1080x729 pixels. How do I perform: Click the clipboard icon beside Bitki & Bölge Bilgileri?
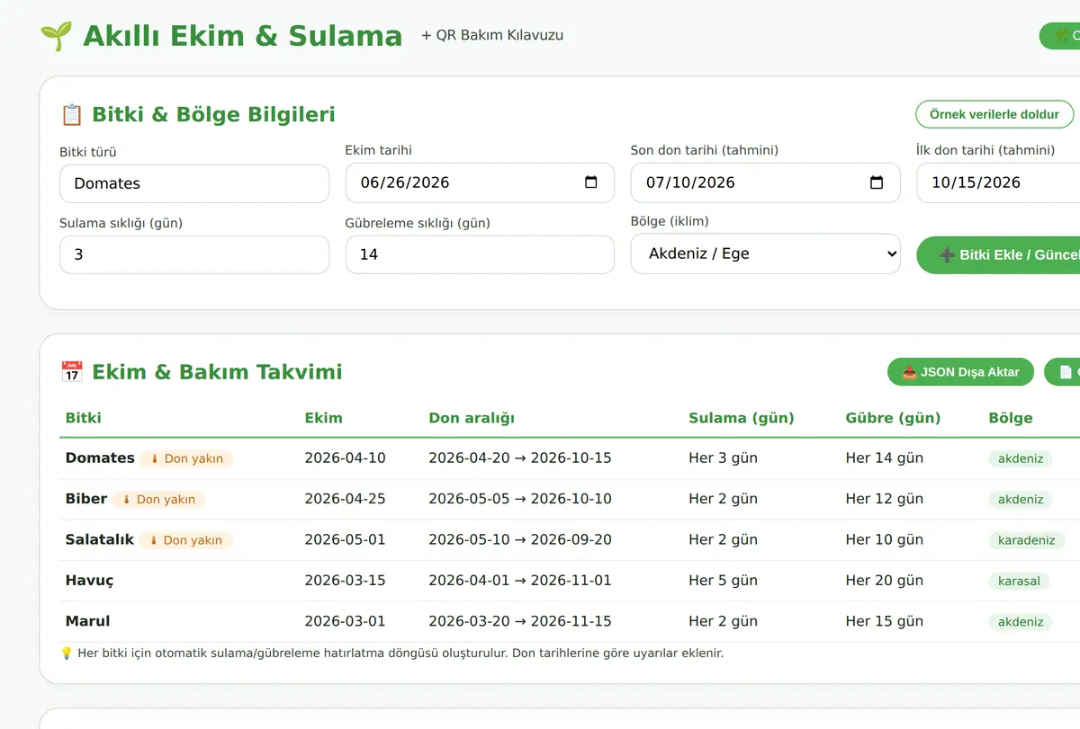click(x=71, y=114)
